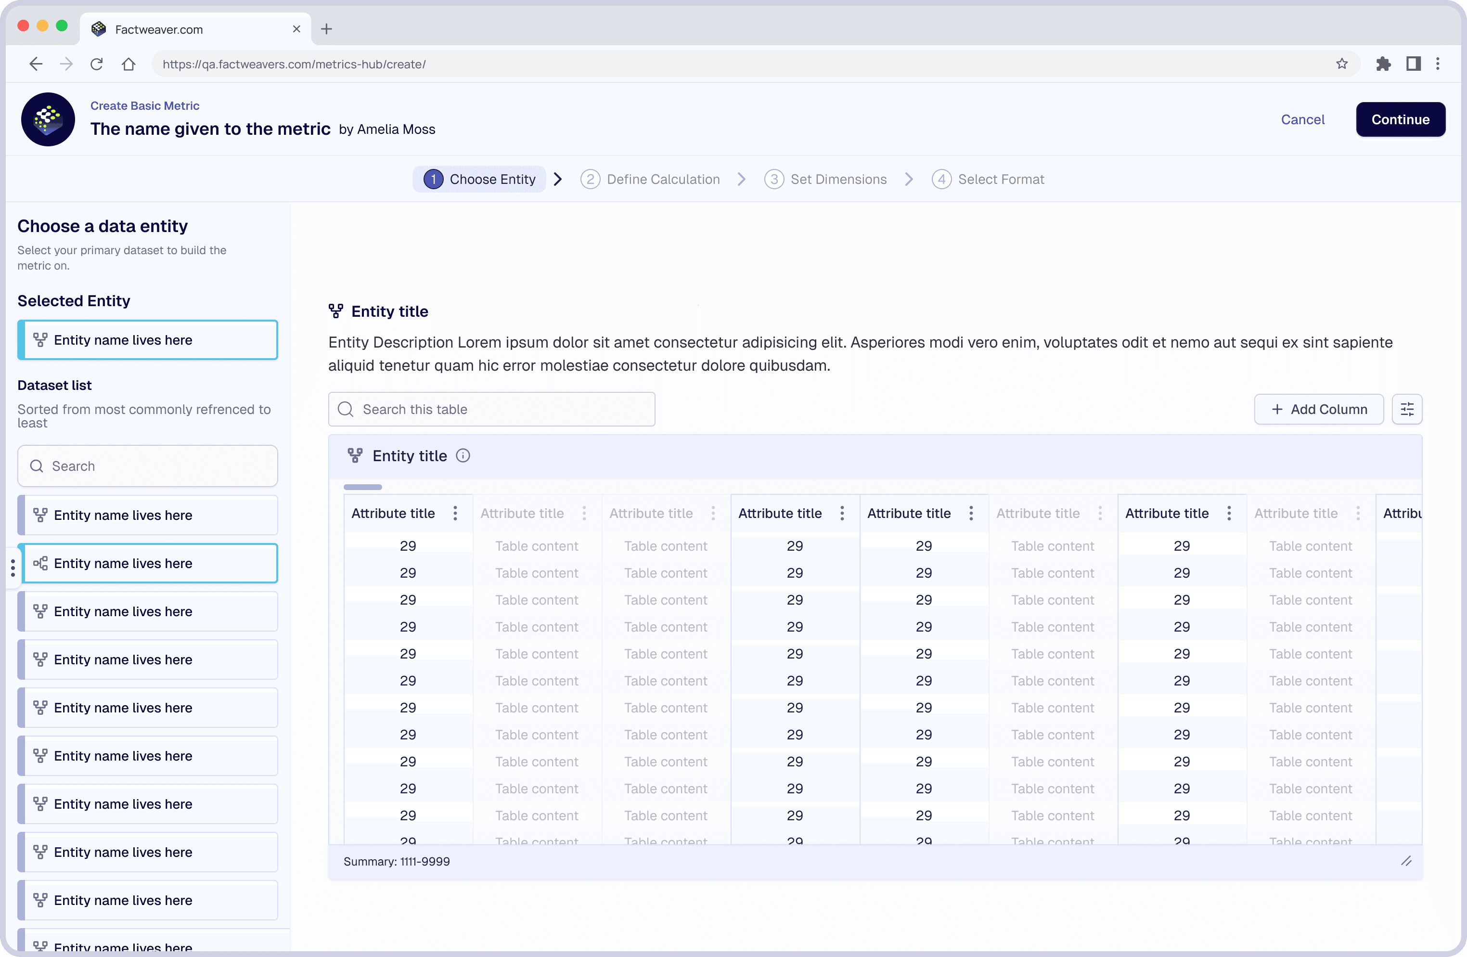1467x957 pixels.
Task: Open the eighth Attribute title column options menu
Action: (x=1358, y=513)
